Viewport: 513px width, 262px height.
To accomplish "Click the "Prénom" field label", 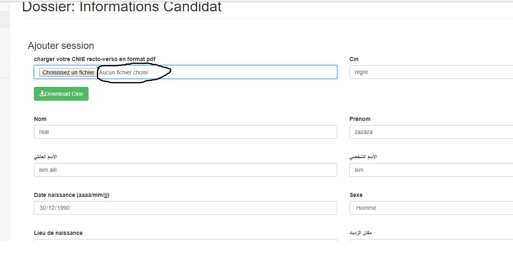I will 360,119.
